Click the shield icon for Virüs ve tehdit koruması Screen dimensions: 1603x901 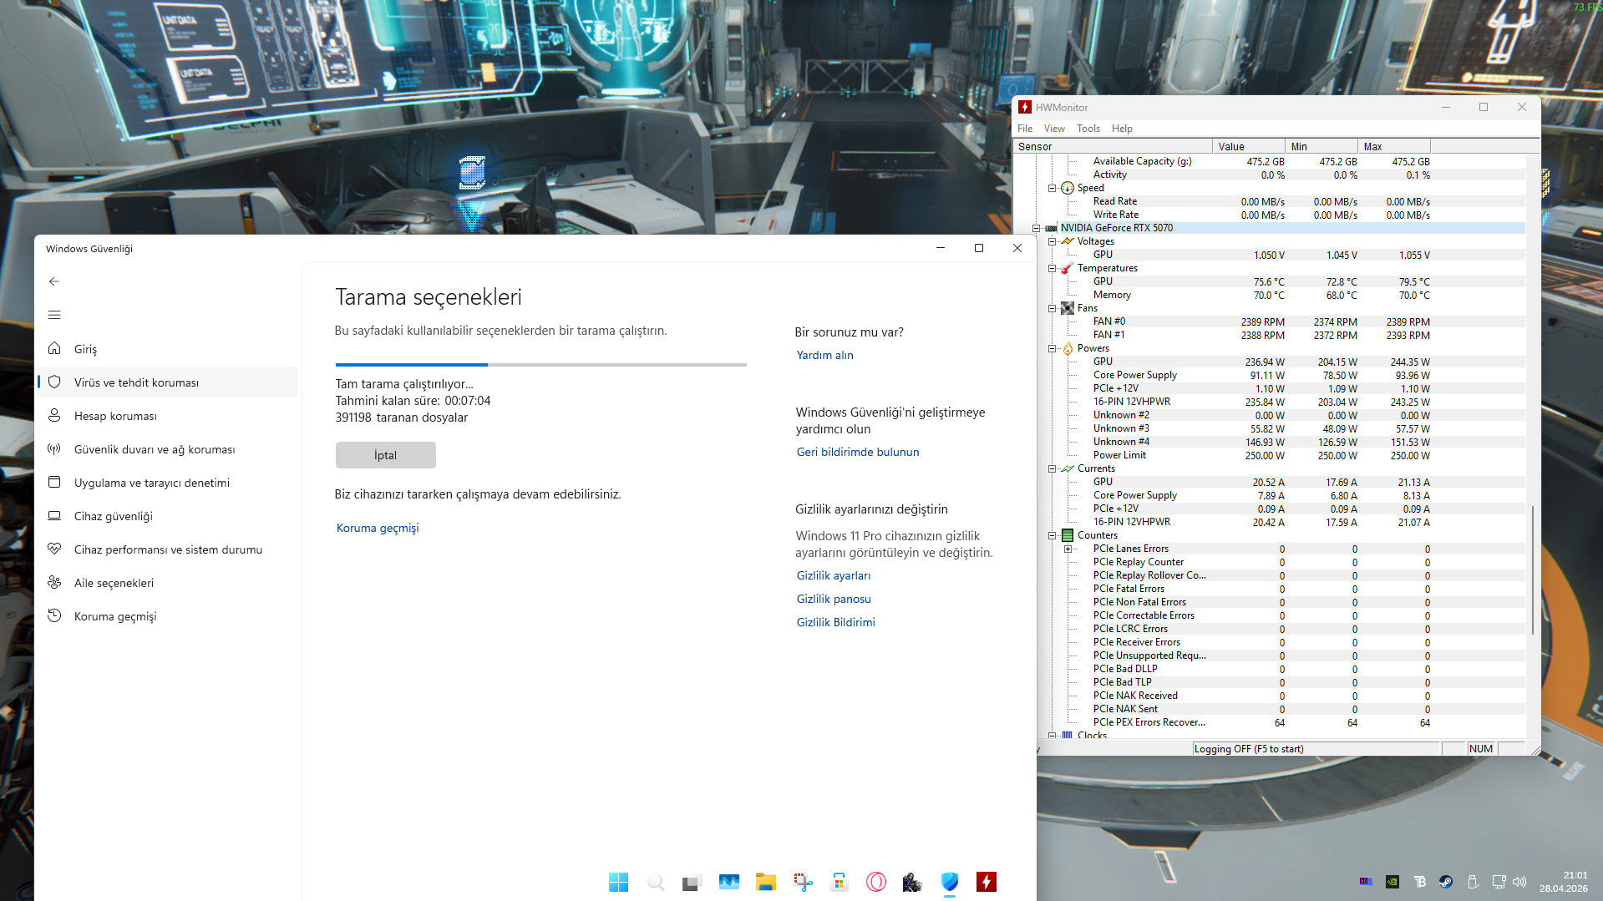[x=54, y=382]
